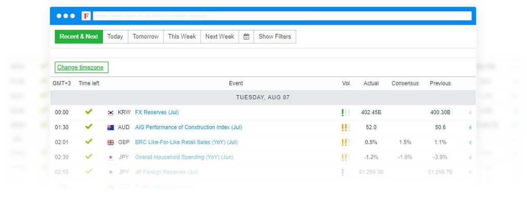
Task: Click volatility indicator for AiG Construction Index
Action: point(345,128)
